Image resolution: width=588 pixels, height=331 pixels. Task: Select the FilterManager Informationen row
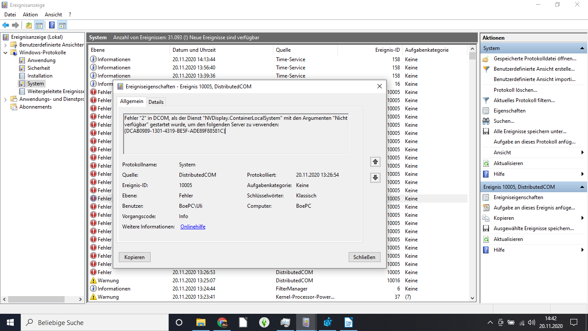(x=278, y=289)
